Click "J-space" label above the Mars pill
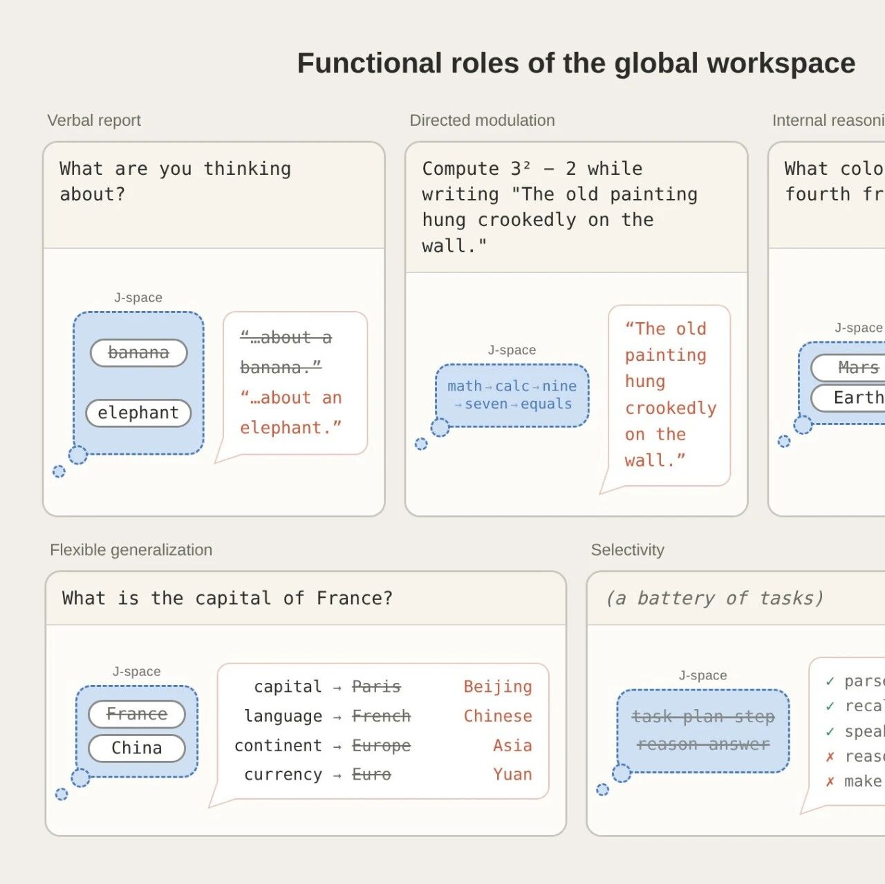Image resolution: width=885 pixels, height=884 pixels. coord(859,328)
